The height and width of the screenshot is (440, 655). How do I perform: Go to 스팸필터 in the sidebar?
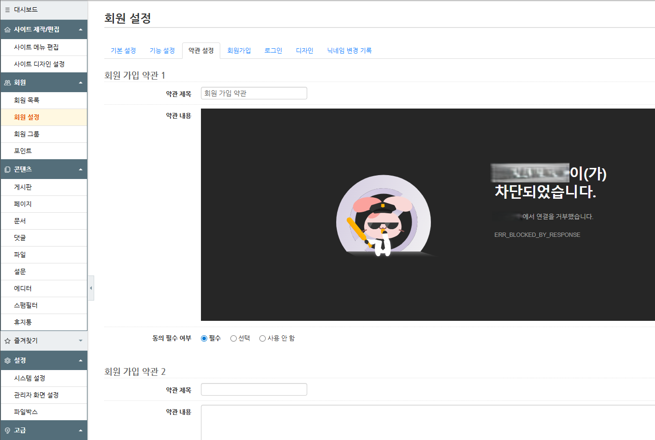pyautogui.click(x=26, y=305)
